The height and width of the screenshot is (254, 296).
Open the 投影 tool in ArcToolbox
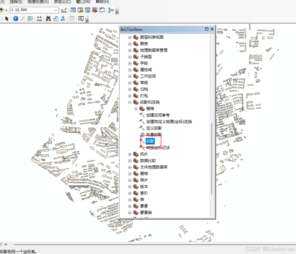point(151,141)
